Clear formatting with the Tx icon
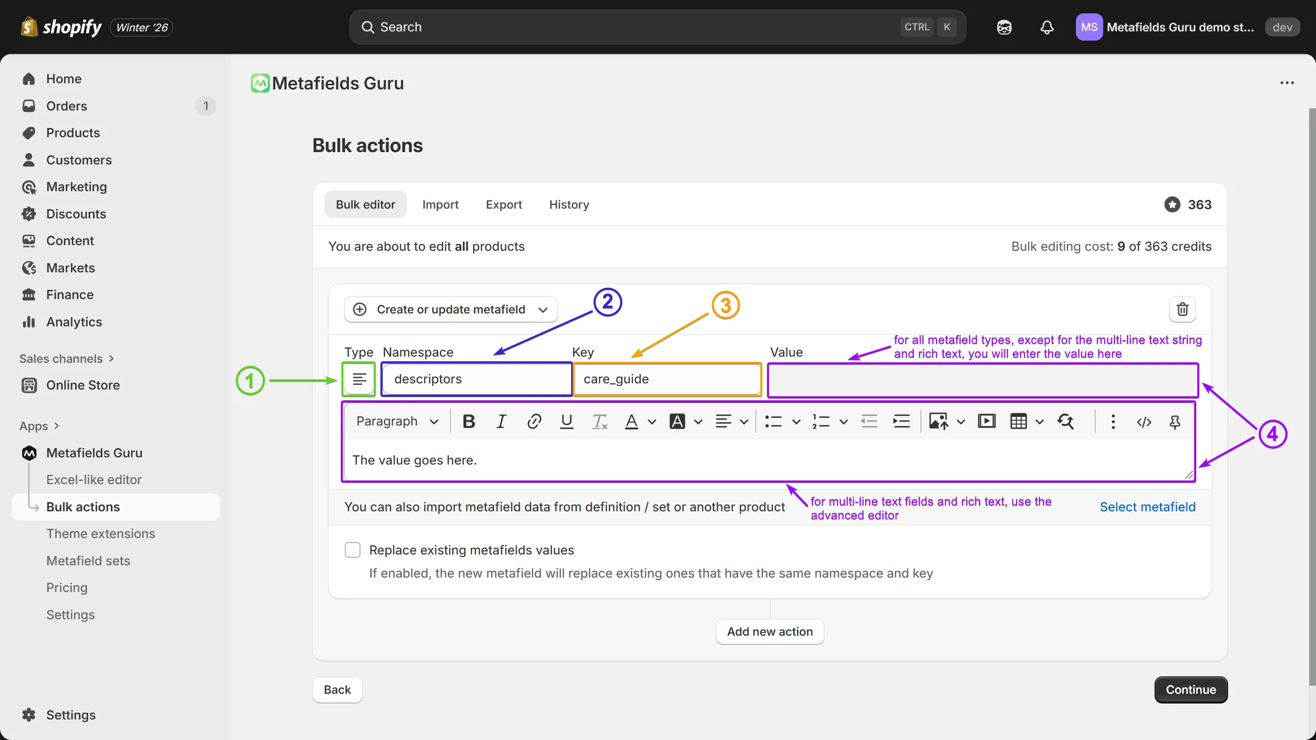 click(x=599, y=422)
